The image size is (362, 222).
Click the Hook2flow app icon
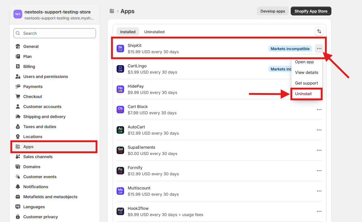pyautogui.click(x=120, y=211)
